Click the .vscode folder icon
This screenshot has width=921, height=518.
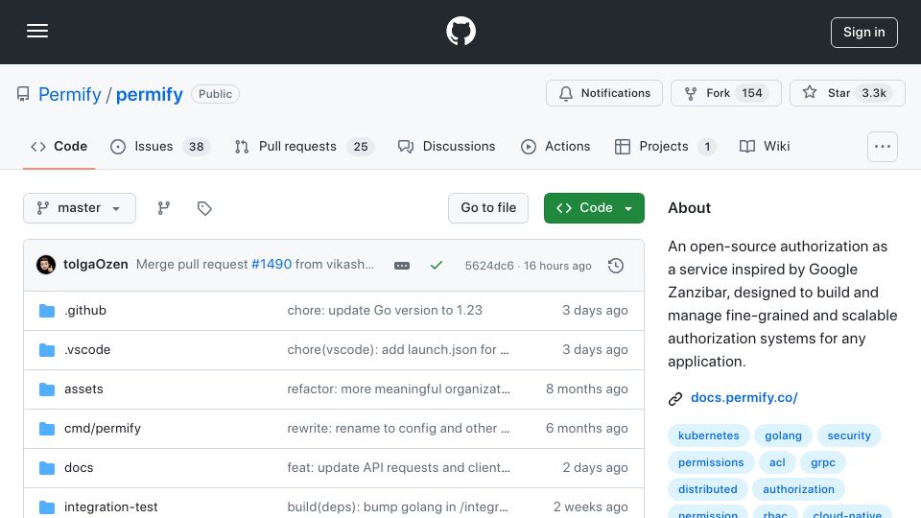click(x=47, y=350)
